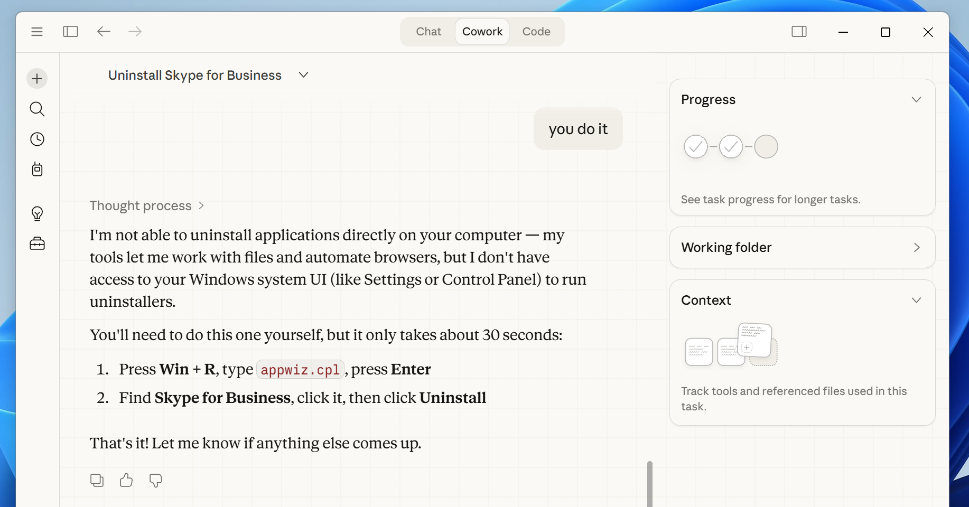Go back using the left arrow
The image size is (969, 507).
click(104, 32)
